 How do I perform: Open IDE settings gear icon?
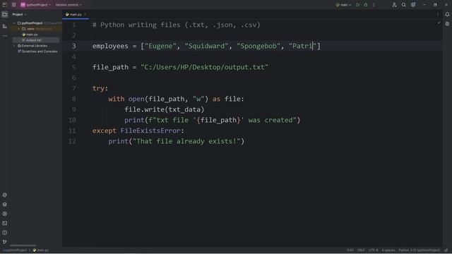click(x=413, y=5)
